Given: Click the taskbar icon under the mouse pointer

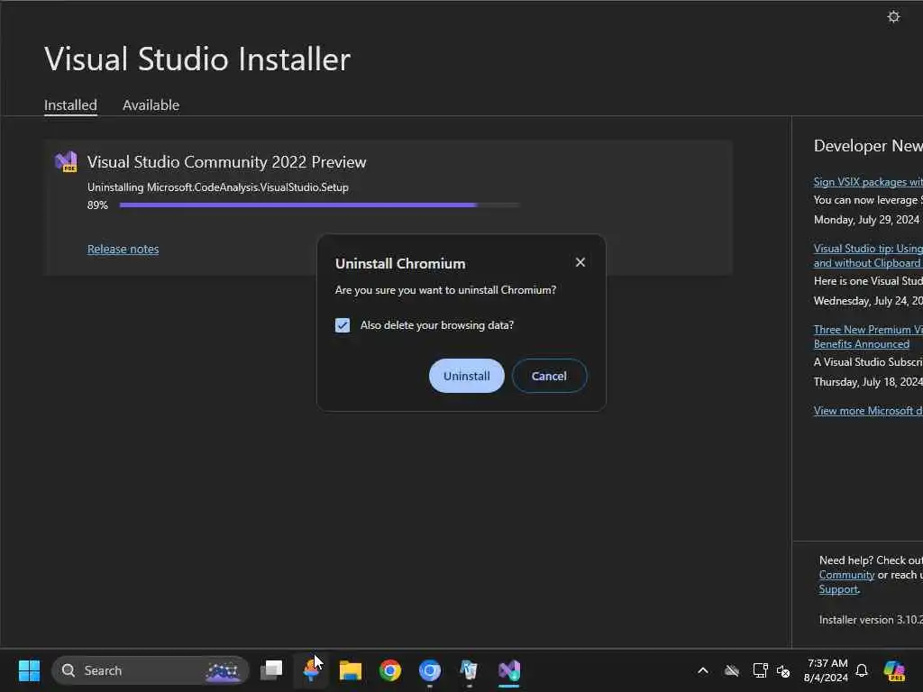Looking at the screenshot, I should 311,670.
